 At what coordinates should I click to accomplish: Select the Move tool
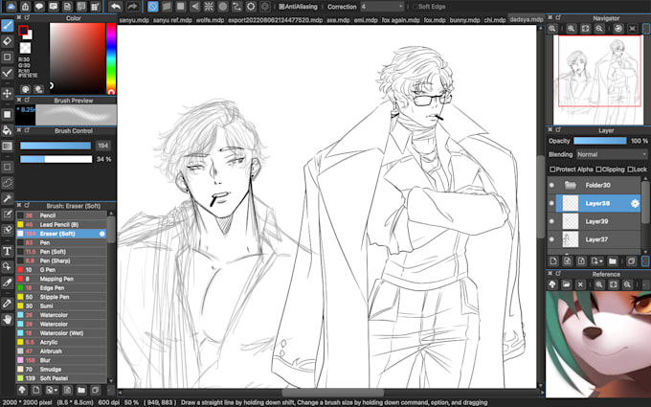coord(8,94)
